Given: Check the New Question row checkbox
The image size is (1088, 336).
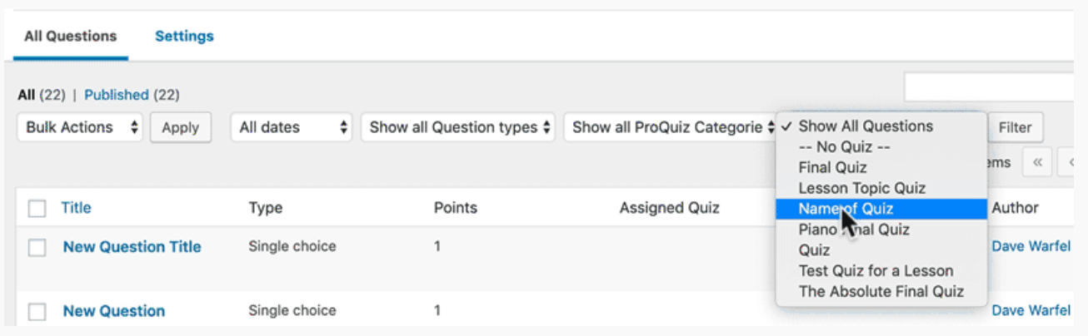Looking at the screenshot, I should pos(37,311).
